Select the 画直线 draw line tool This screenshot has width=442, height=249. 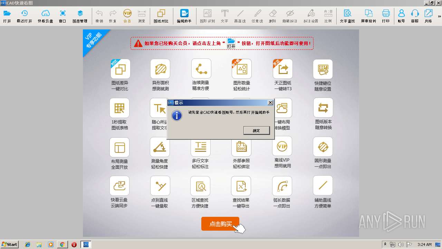point(240,16)
